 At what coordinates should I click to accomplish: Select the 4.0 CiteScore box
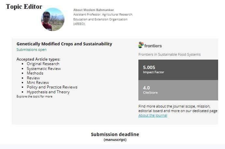coord(178,90)
